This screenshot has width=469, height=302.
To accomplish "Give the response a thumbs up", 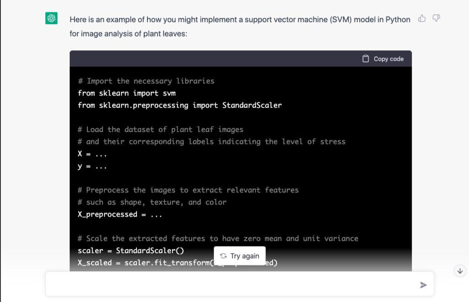I will 422,19.
